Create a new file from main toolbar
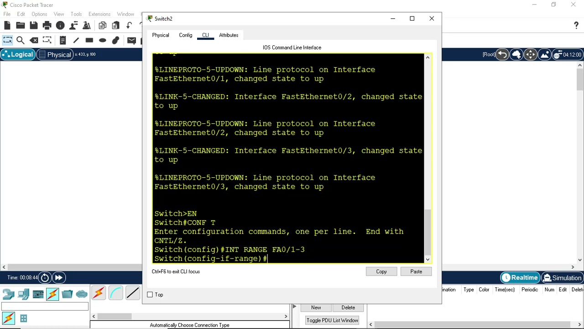 (x=7, y=26)
